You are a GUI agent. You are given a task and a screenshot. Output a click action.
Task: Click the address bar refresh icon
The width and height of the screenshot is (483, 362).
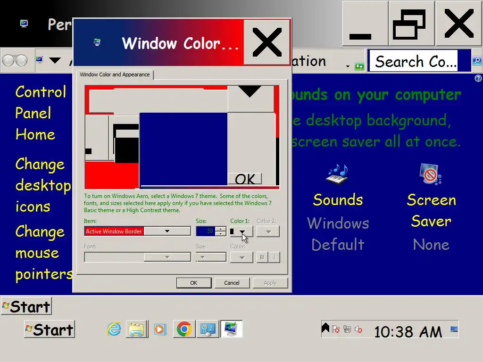tap(359, 66)
